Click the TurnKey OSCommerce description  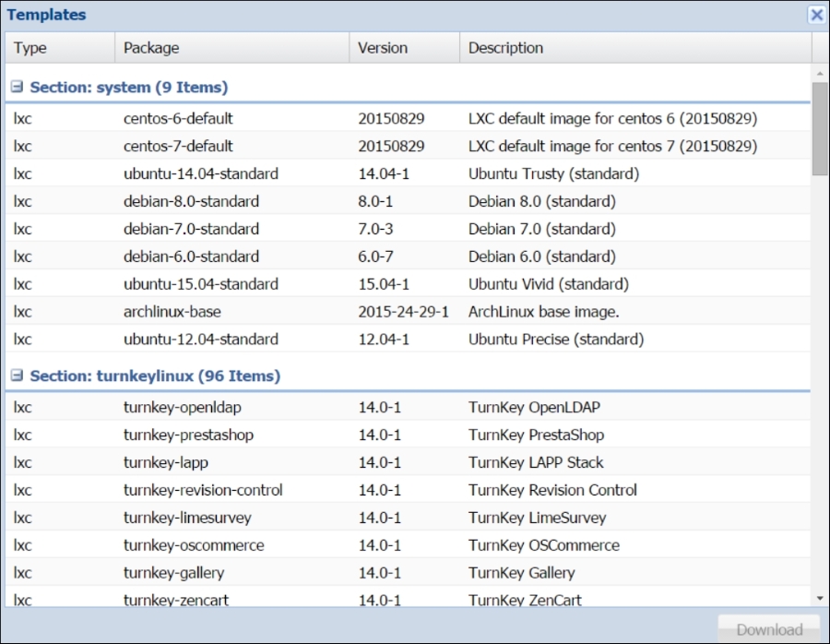coord(543,545)
